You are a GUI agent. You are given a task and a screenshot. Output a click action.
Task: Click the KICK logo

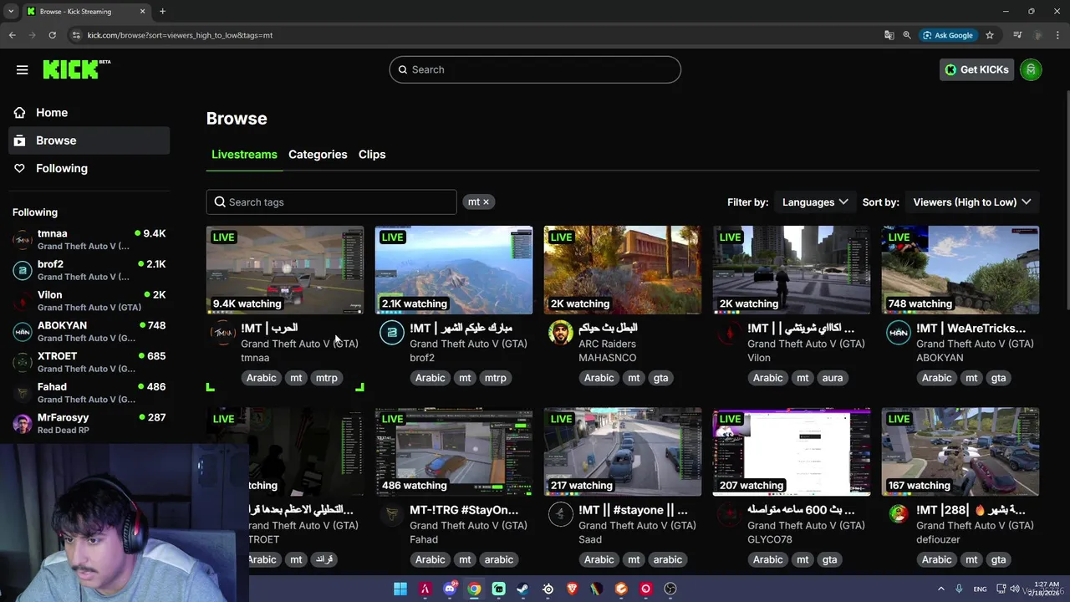(76, 69)
